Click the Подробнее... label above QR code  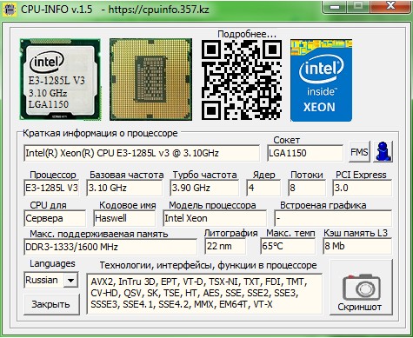point(247,34)
